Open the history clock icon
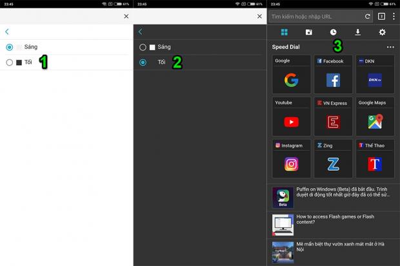The height and width of the screenshot is (266, 400). 334,32
